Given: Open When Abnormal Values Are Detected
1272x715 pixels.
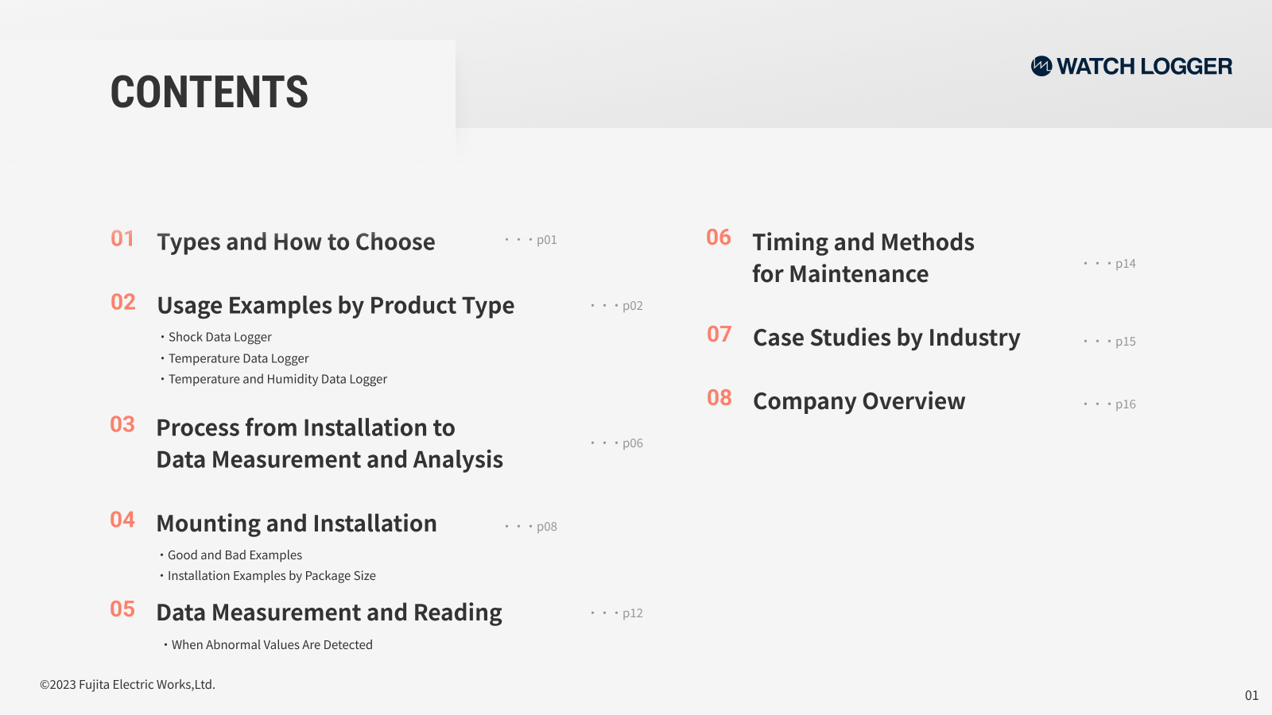Looking at the screenshot, I should coord(272,644).
